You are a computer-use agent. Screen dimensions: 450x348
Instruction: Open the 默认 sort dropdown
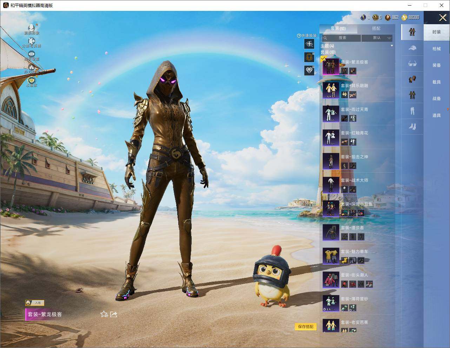tap(377, 38)
